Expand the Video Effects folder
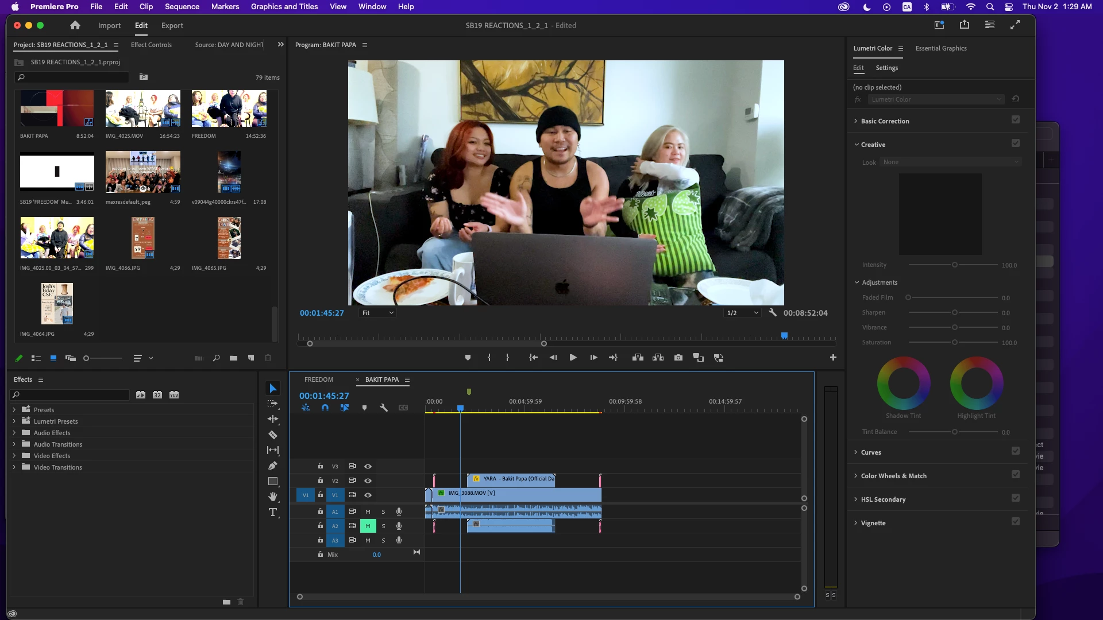Image resolution: width=1103 pixels, height=620 pixels. [14, 456]
